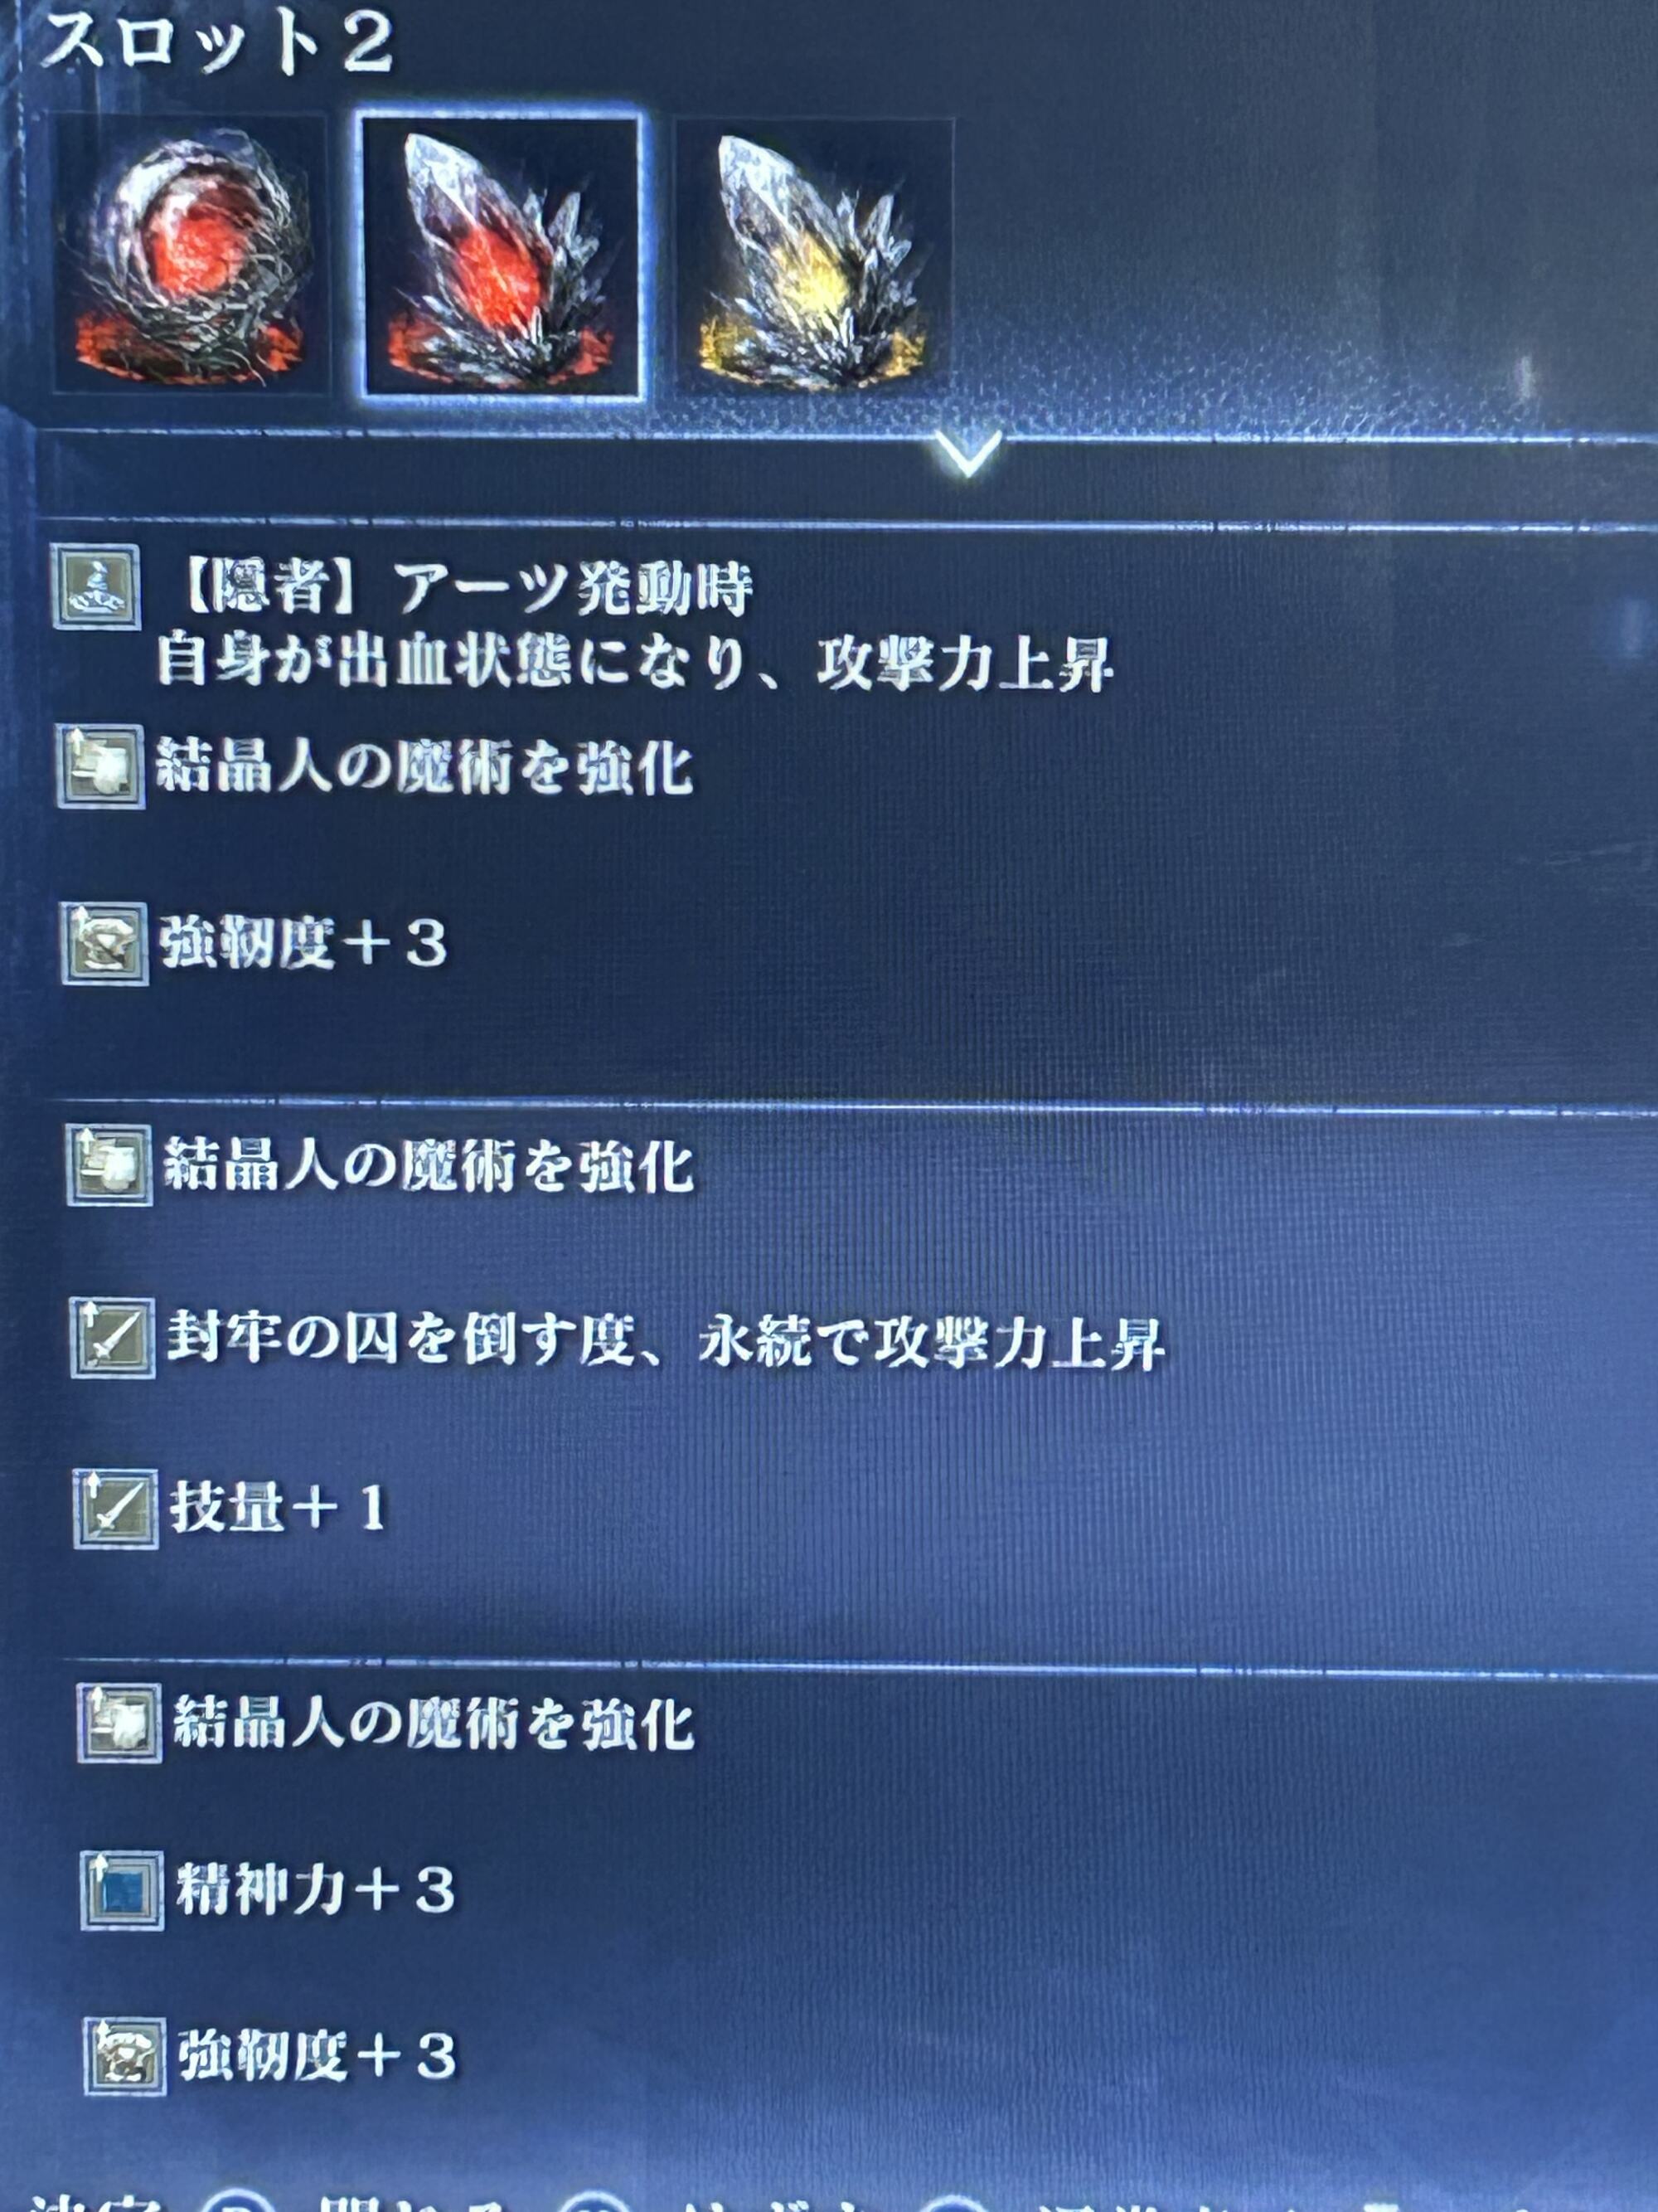
Task: Click the first 結晶人の魔術を強化 icon
Action: click(100, 766)
